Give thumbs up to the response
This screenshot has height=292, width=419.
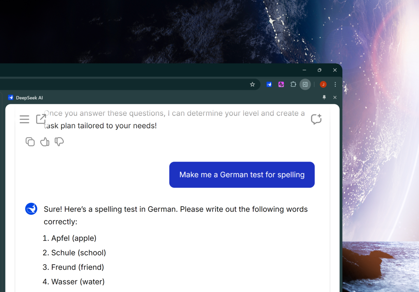tap(45, 142)
